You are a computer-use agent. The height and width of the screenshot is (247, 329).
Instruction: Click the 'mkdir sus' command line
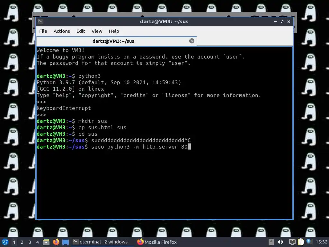[x=72, y=121]
